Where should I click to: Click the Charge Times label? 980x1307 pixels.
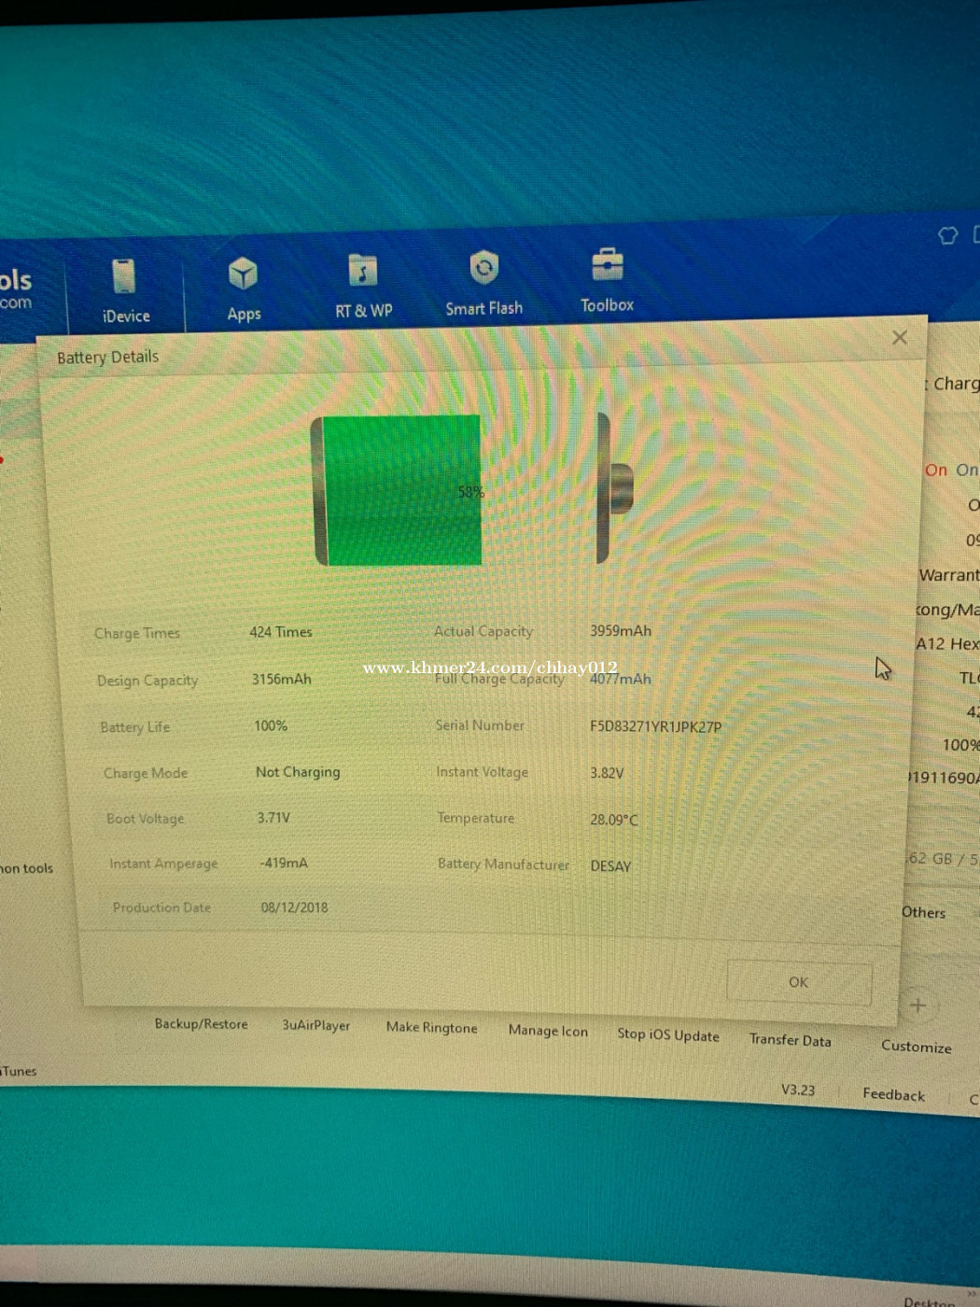click(x=137, y=633)
